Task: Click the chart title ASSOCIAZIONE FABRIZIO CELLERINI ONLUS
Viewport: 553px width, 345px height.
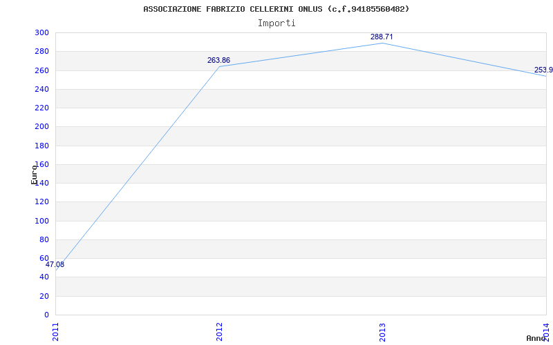Action: coord(276,9)
